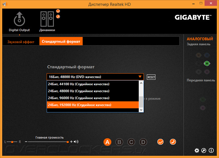Screen dimensions: 219x158
Task: Click the Передняя панель label
Action: tap(201, 80)
